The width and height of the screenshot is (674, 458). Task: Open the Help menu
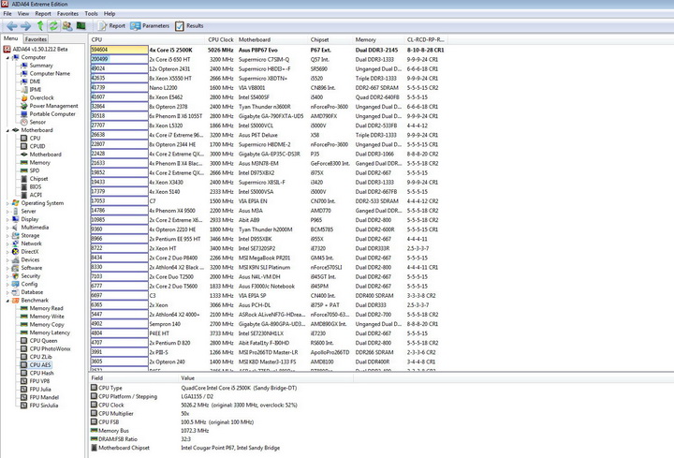tap(110, 13)
